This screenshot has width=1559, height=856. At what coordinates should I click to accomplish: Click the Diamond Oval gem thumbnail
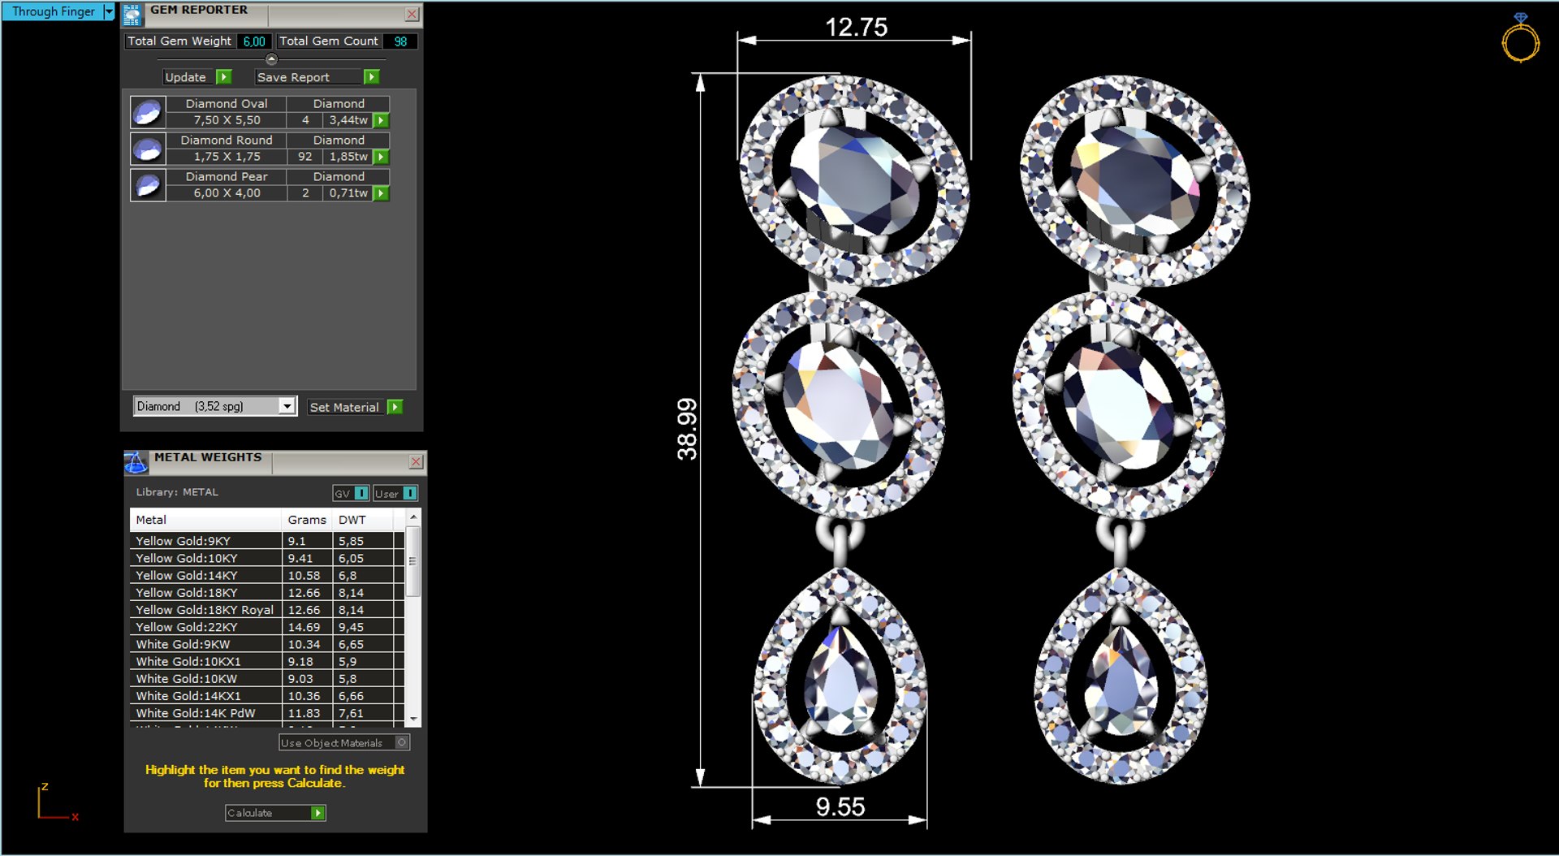[148, 112]
